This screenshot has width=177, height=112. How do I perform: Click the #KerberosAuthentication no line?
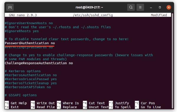point(31,75)
